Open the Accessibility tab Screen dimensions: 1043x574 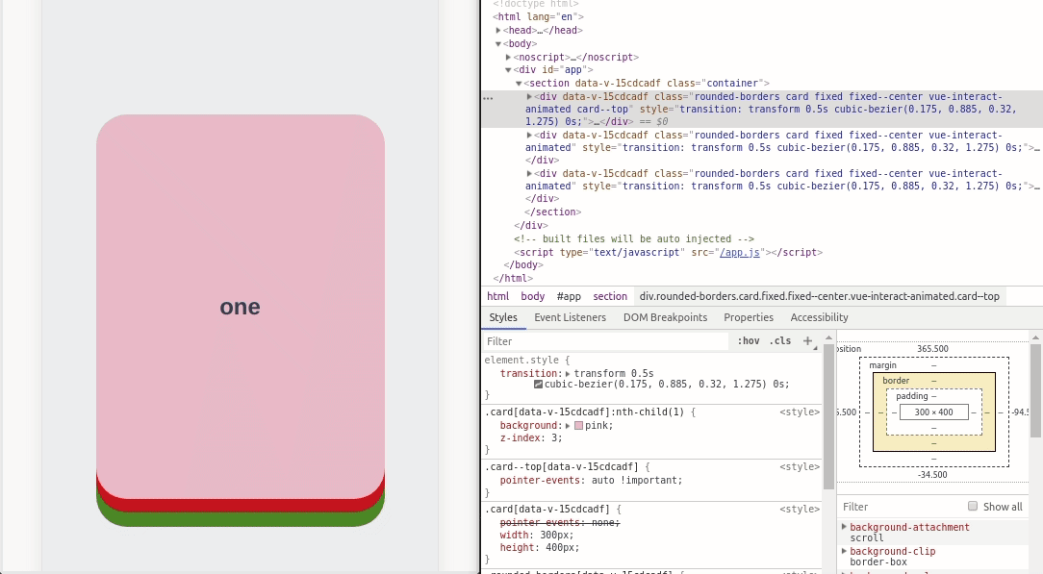click(819, 317)
